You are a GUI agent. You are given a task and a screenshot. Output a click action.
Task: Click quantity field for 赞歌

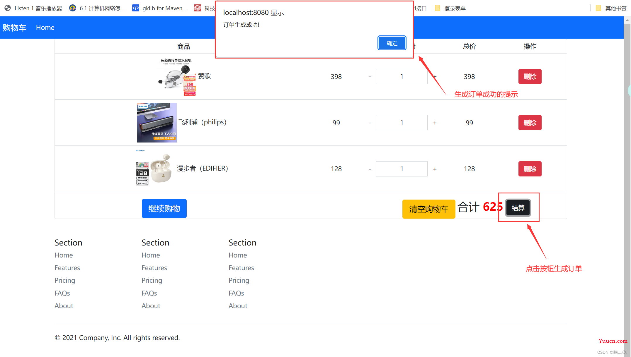[x=402, y=76]
